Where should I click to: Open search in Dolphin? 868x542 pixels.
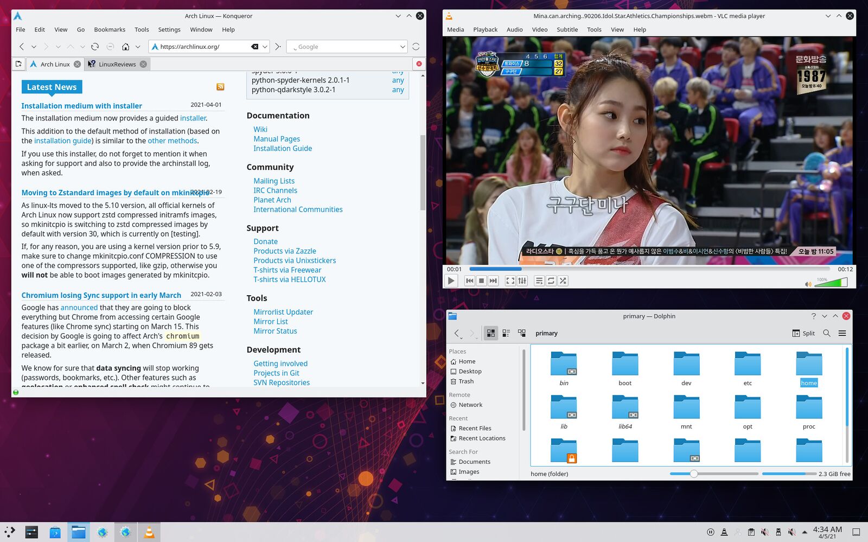(827, 333)
